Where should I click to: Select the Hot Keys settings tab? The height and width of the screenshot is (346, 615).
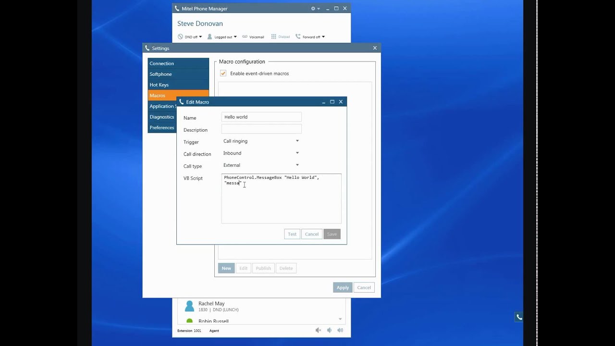(178, 85)
